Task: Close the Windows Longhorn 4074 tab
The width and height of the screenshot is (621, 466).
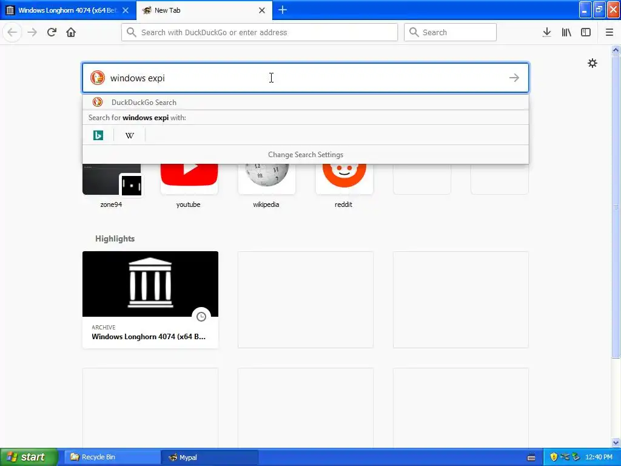Action: tap(126, 10)
